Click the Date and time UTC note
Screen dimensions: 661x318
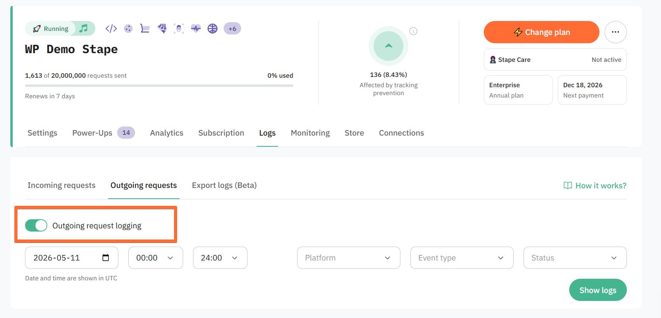71,278
